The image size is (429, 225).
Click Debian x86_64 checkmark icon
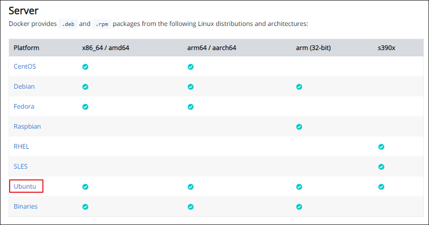[x=85, y=87]
